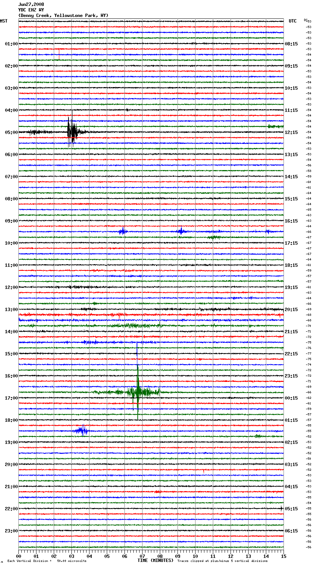Select the 03:00 MST time label
This screenshot has height=566, width=313.
[x=11, y=88]
